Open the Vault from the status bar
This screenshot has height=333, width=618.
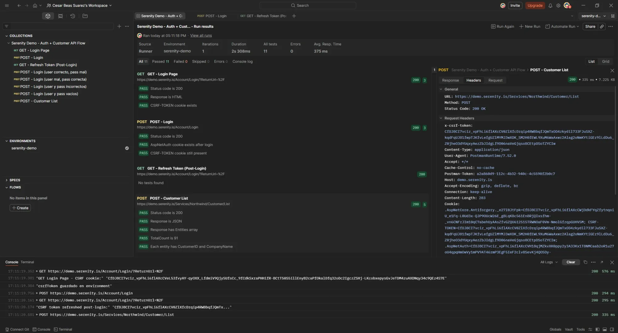coord(569,329)
